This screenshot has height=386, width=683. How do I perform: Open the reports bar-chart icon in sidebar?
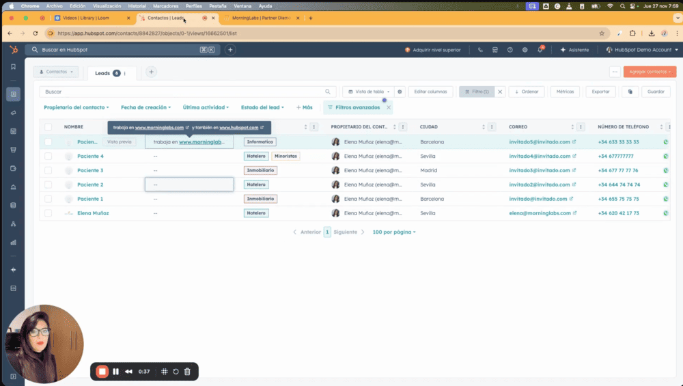14,243
